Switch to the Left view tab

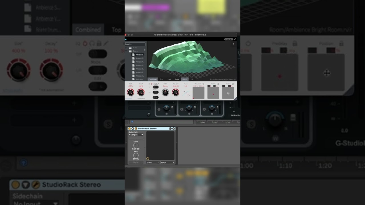[x=169, y=79]
